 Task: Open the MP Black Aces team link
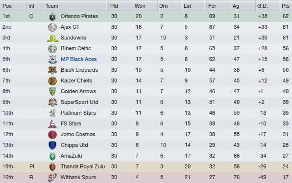(x=78, y=59)
